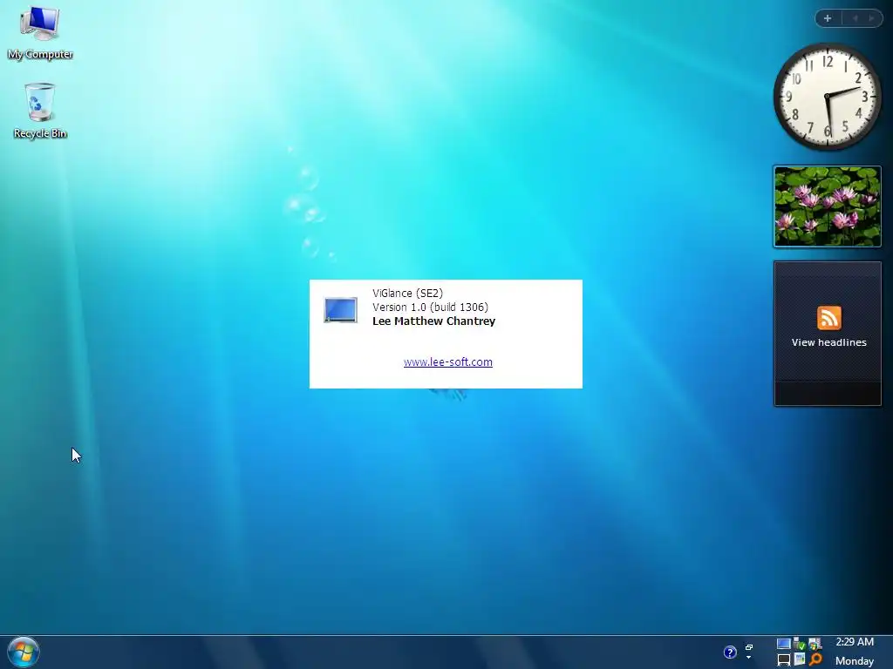Open the www.lee-soft.com link
Image resolution: width=893 pixels, height=669 pixels.
447,362
